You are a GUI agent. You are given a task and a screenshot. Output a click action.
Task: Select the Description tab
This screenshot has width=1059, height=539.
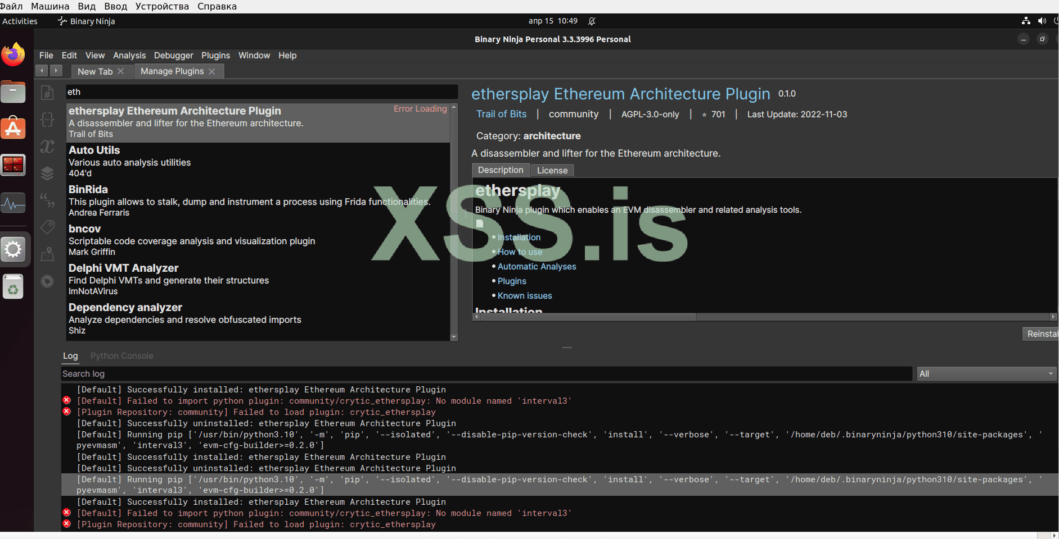click(x=501, y=170)
